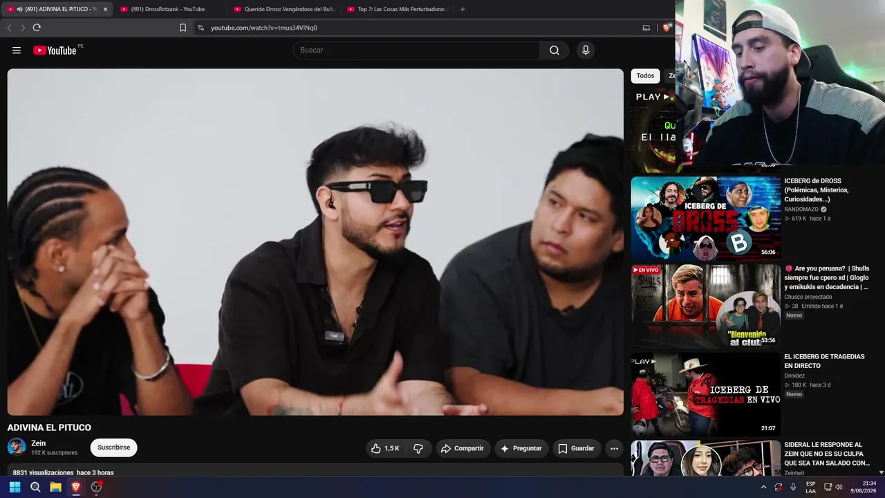Expand the description at 8831 visualizaciones
This screenshot has height=498, width=885.
pyautogui.click(x=315, y=471)
